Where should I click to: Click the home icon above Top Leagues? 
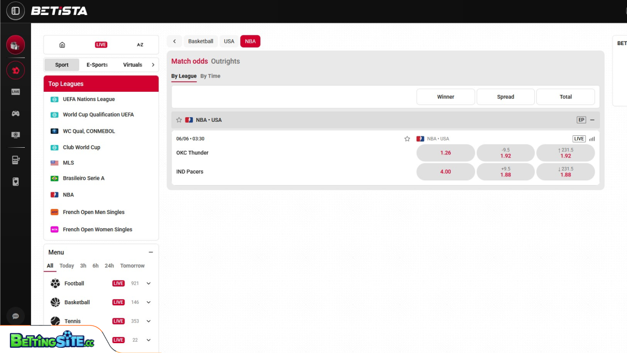click(x=62, y=45)
